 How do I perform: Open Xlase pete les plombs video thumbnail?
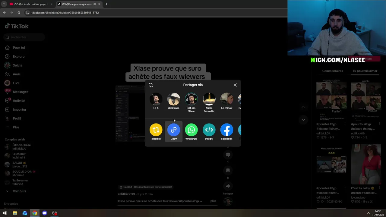(331, 164)
